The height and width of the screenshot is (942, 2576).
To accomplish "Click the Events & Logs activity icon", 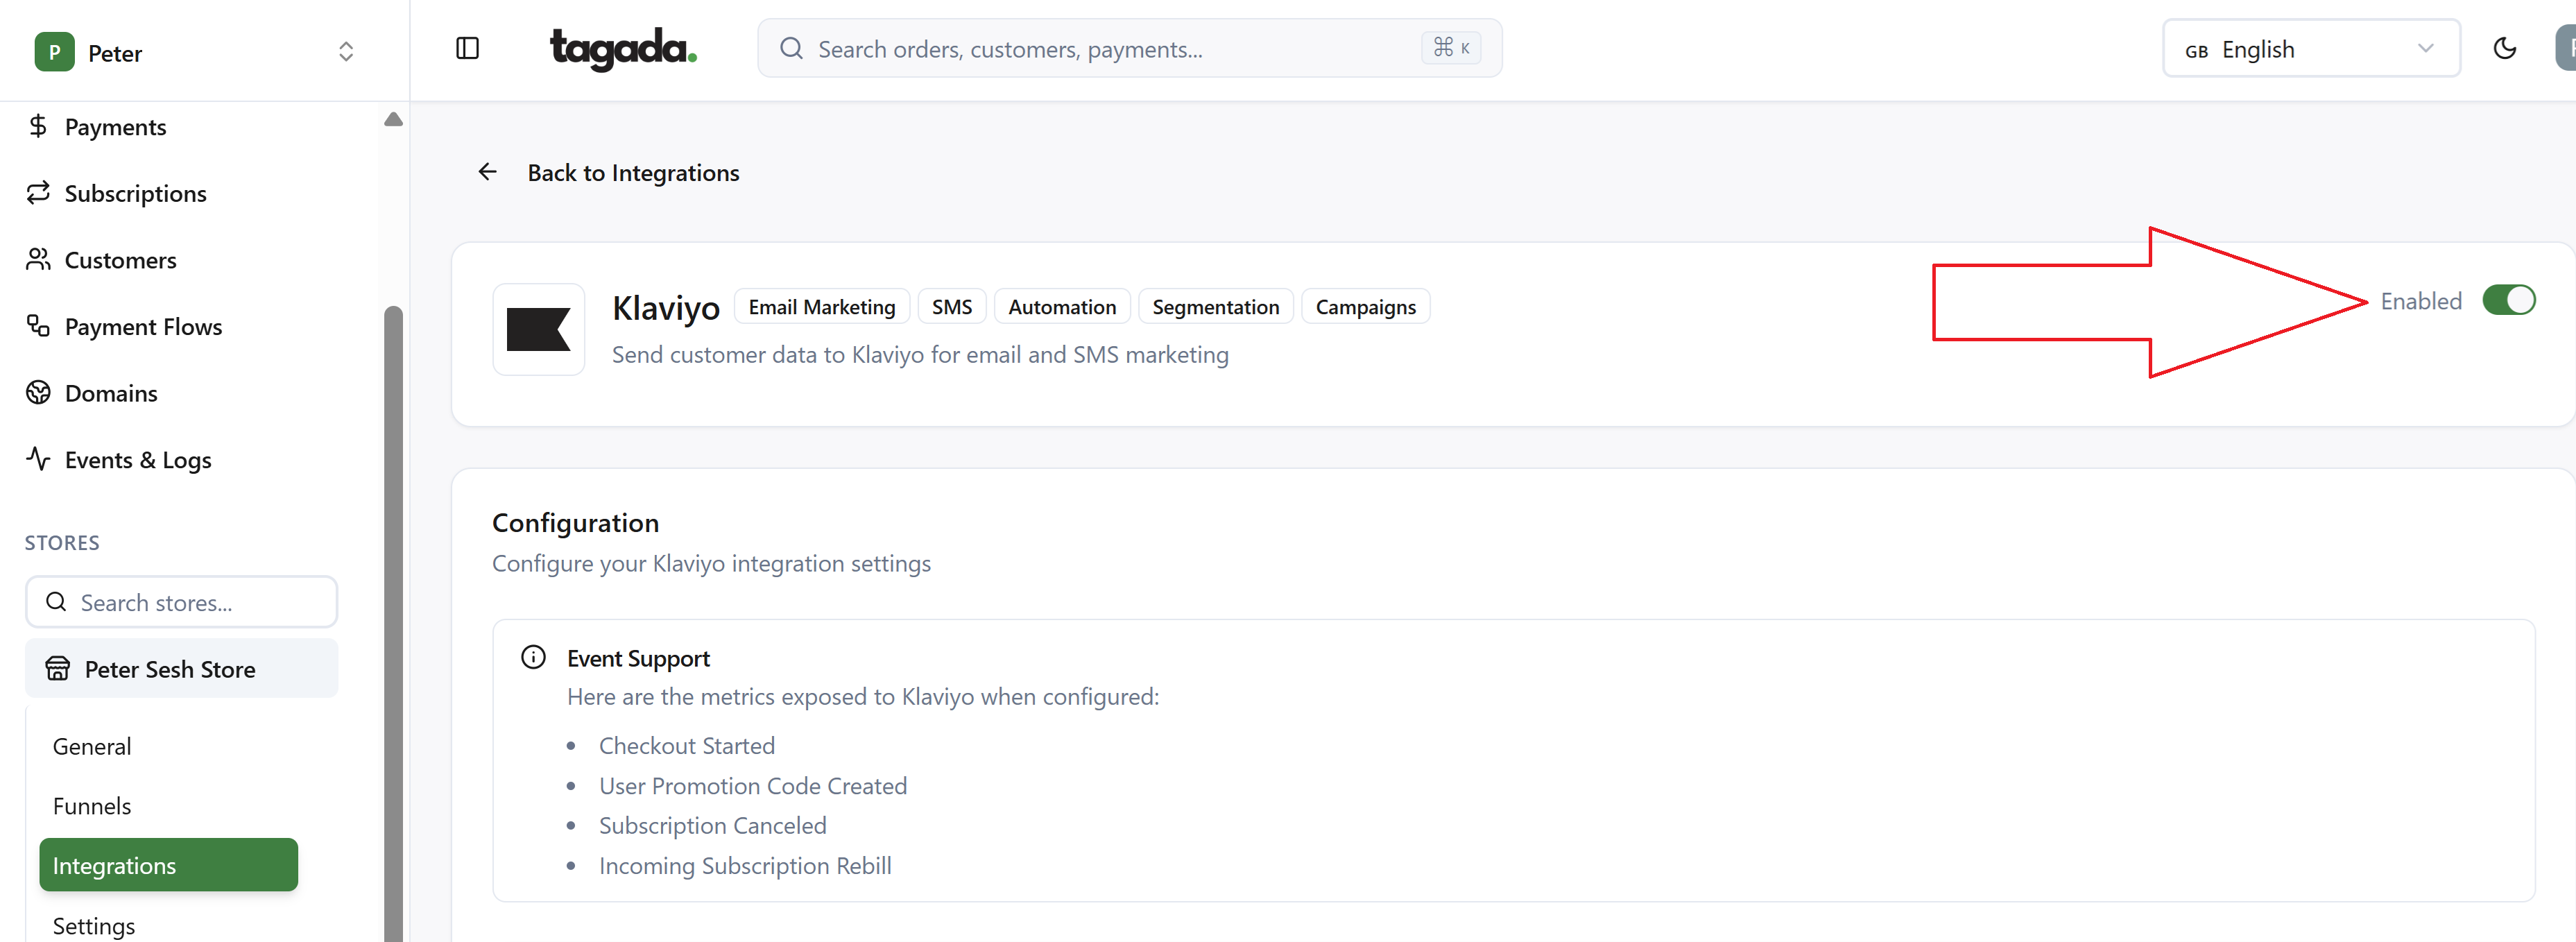I will pos(38,459).
